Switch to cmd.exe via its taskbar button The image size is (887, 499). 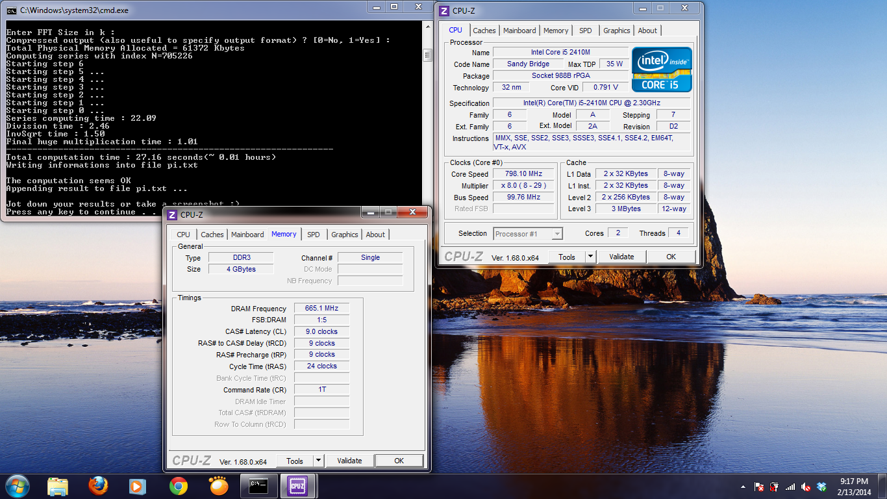259,486
